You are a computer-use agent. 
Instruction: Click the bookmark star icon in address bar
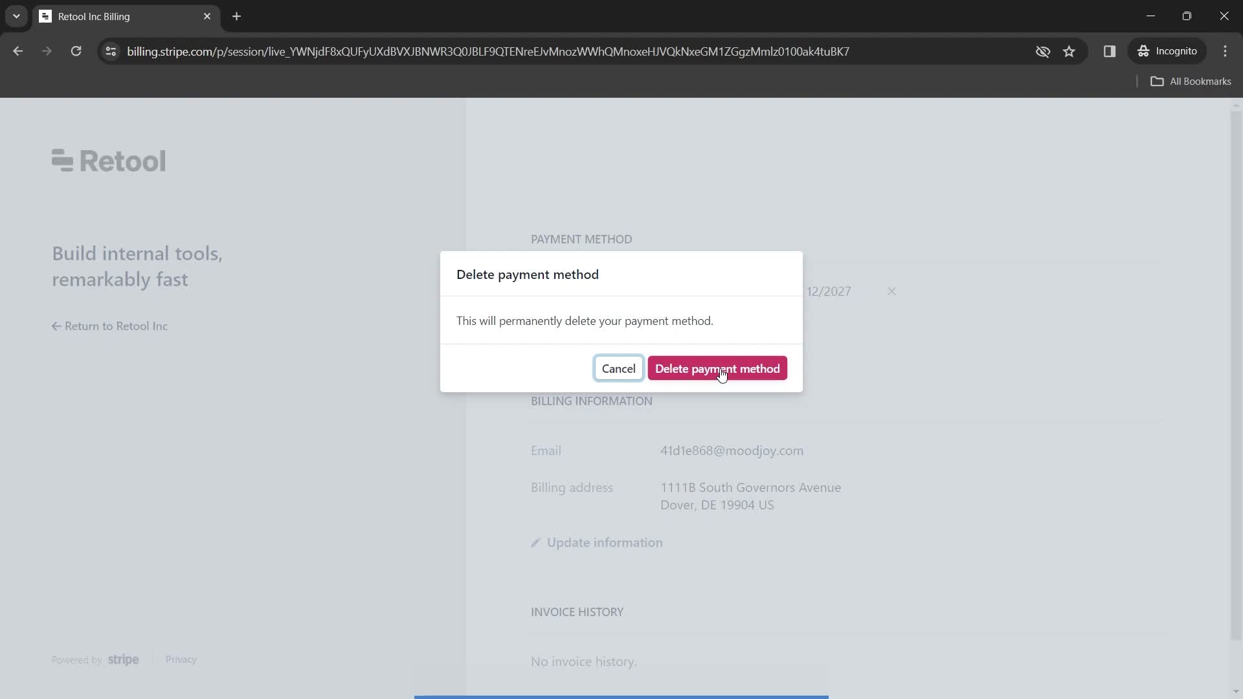pos(1069,51)
